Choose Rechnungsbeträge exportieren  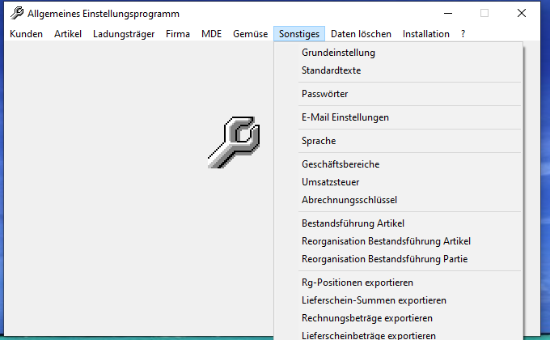399,318
